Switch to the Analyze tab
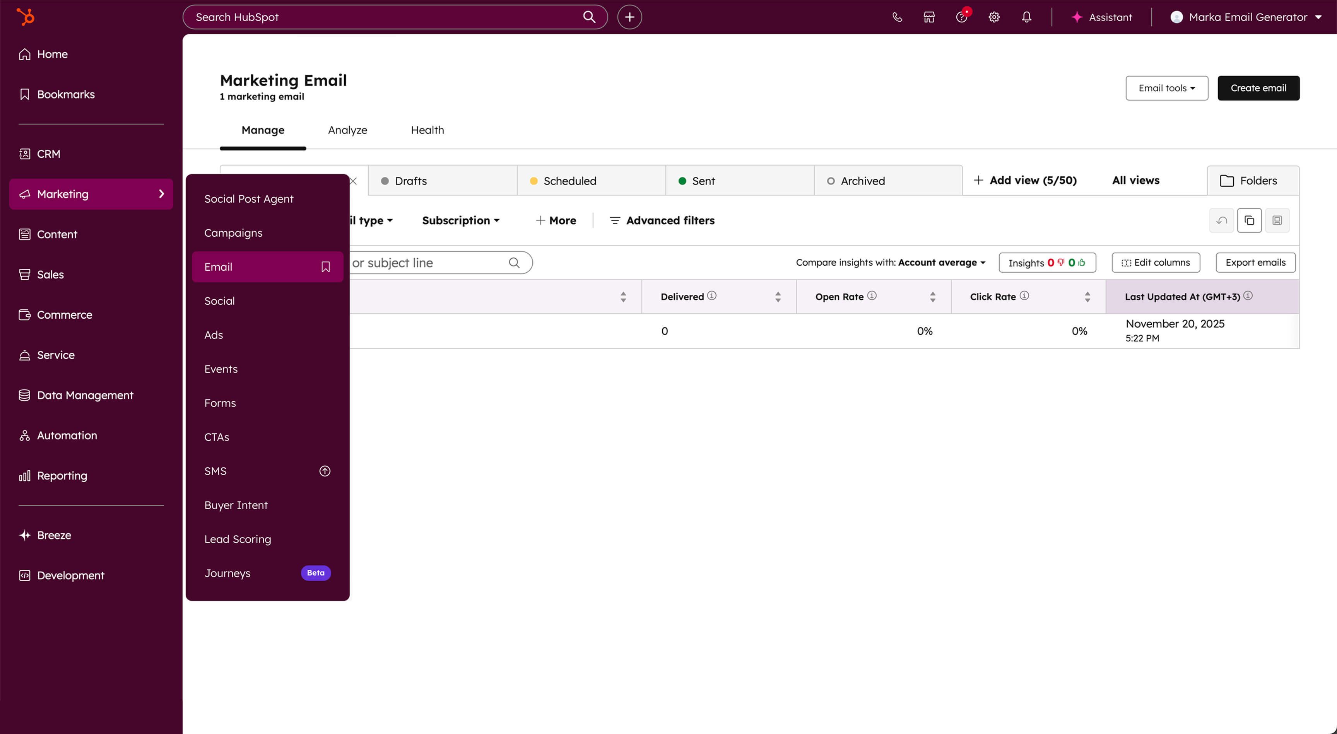Image resolution: width=1337 pixels, height=734 pixels. tap(347, 130)
